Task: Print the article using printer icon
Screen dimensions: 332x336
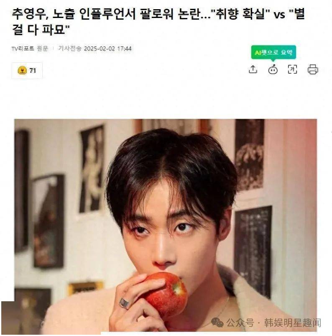Action: pyautogui.click(x=313, y=69)
